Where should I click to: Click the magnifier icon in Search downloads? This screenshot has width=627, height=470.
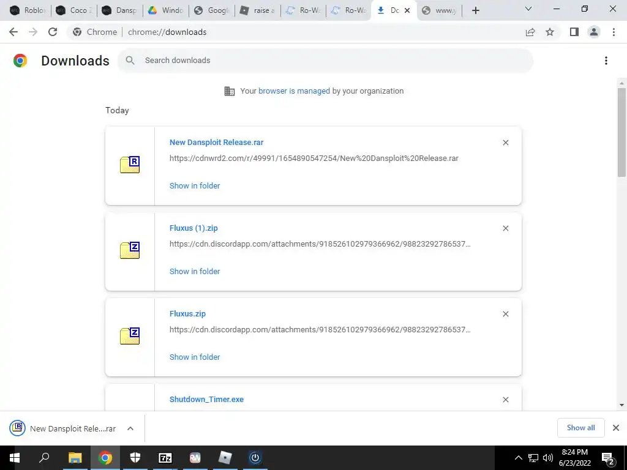(130, 61)
